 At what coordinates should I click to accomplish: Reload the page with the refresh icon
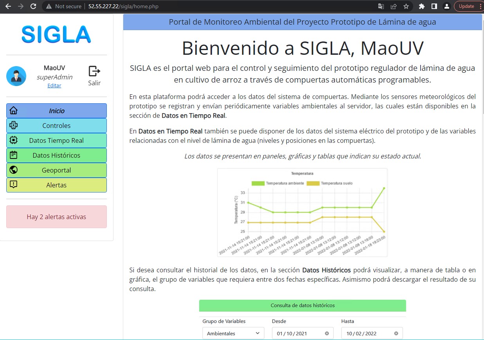pos(33,6)
